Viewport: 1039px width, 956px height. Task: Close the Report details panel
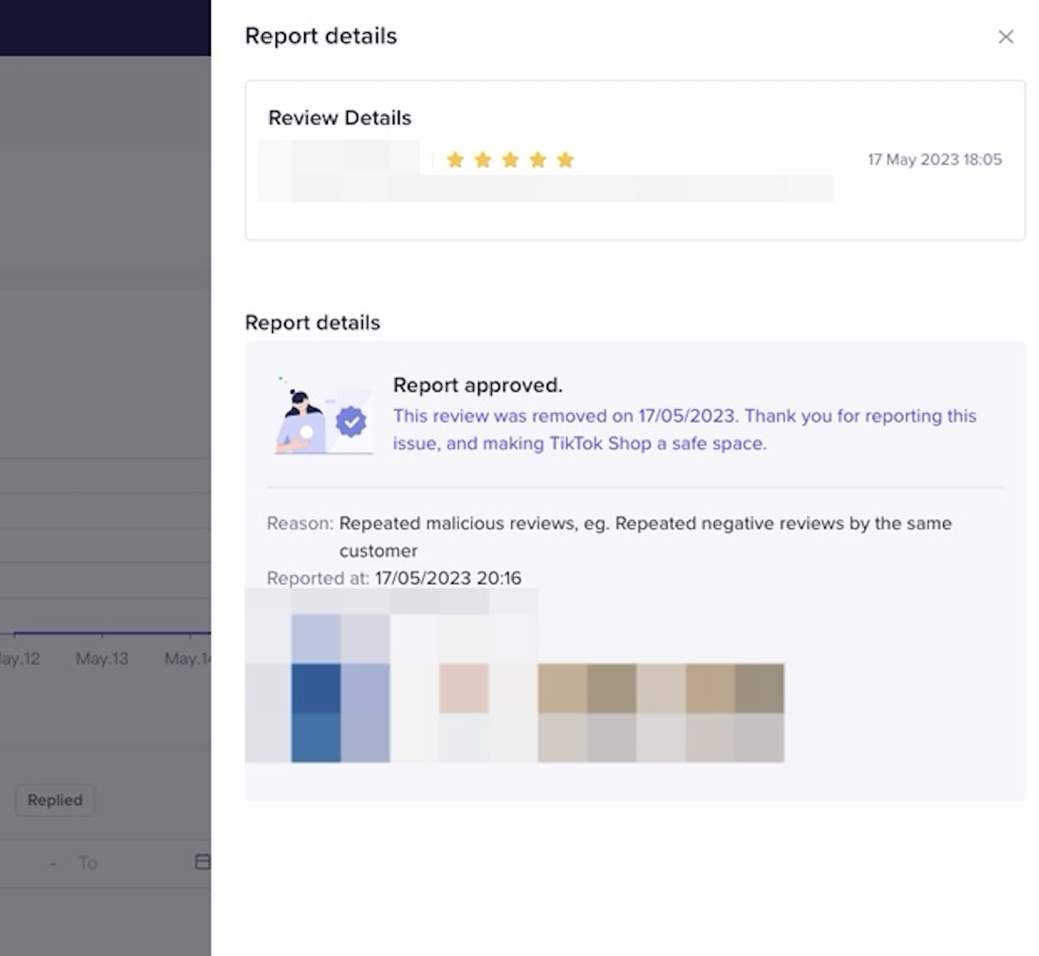coord(1005,37)
